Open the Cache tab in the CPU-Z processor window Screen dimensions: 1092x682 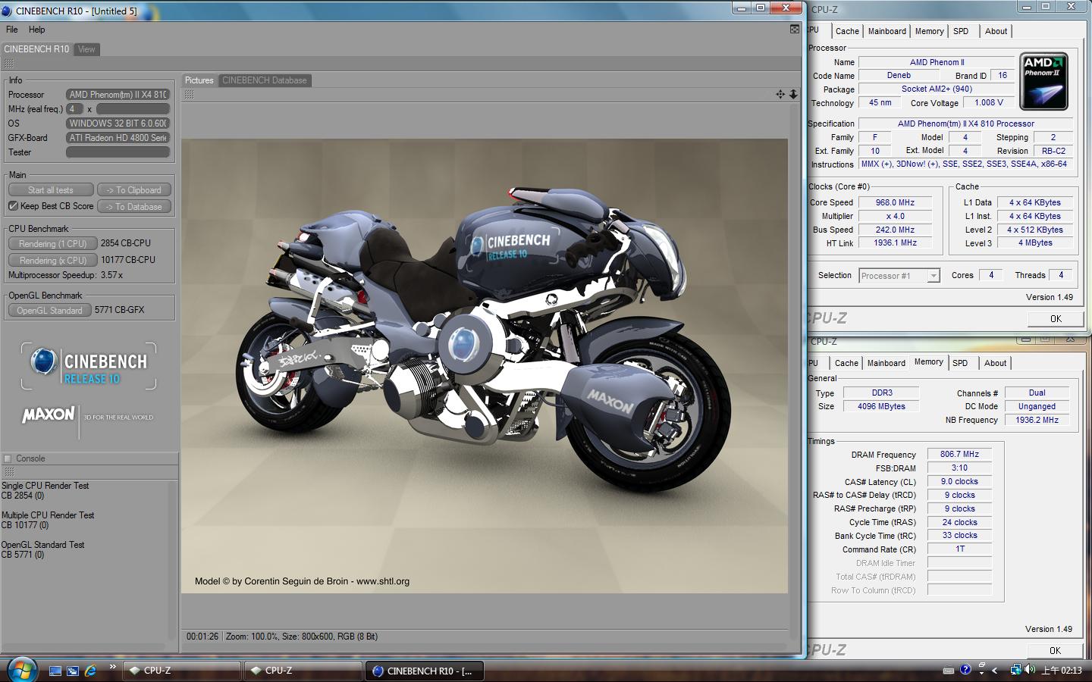coord(847,31)
